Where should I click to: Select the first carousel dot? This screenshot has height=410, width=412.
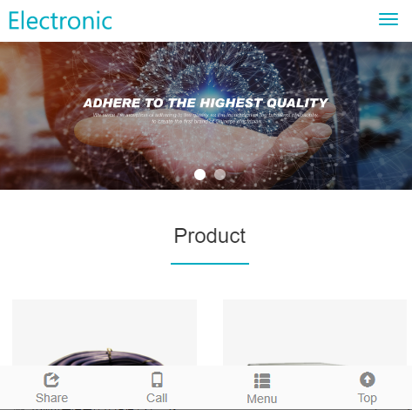(199, 174)
